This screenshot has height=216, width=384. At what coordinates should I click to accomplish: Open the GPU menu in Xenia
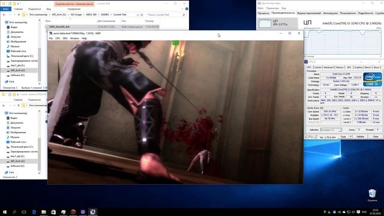(65, 38)
